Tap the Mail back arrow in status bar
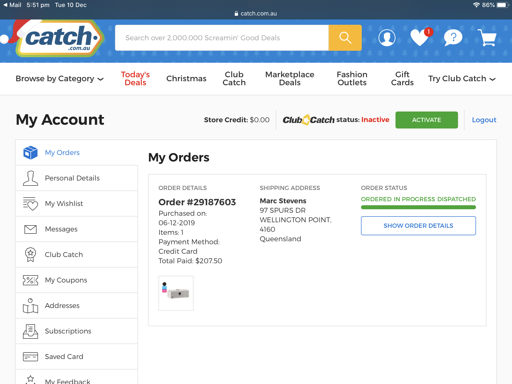Image resolution: width=512 pixels, height=384 pixels. coord(12,5)
